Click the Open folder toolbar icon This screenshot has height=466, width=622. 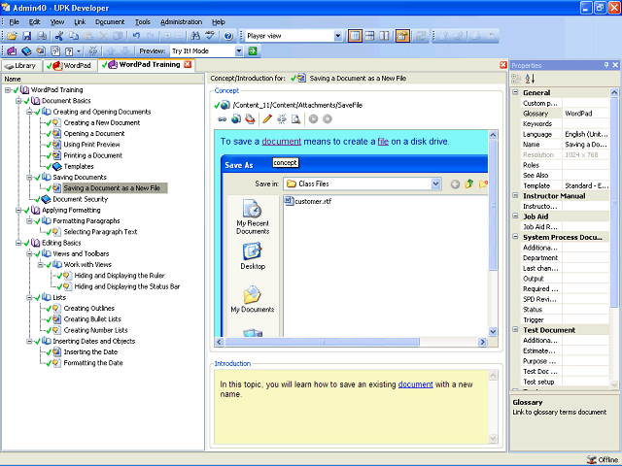coord(12,36)
